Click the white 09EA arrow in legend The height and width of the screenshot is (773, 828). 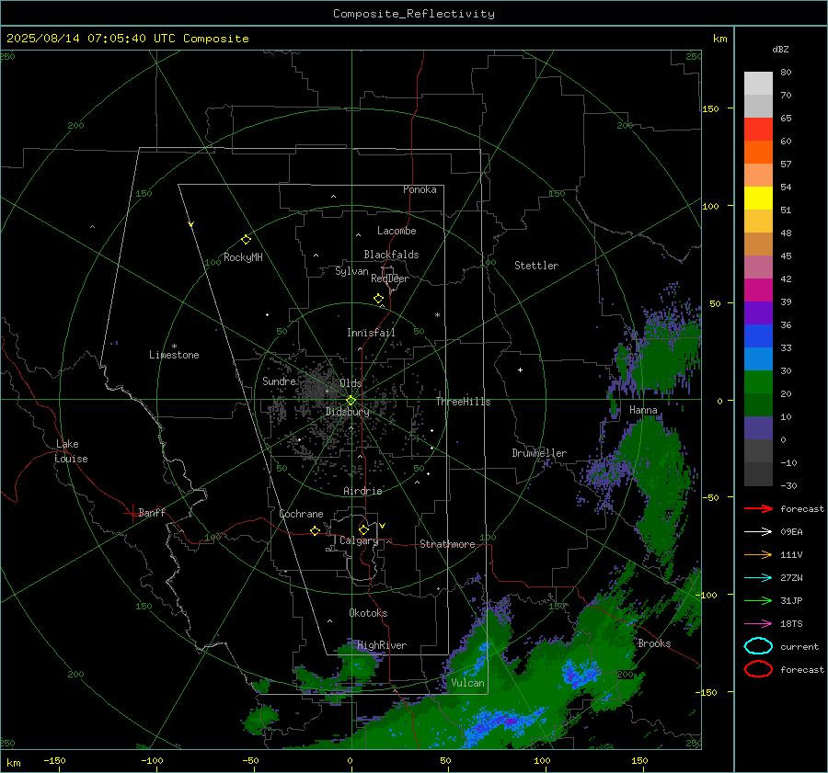(758, 531)
